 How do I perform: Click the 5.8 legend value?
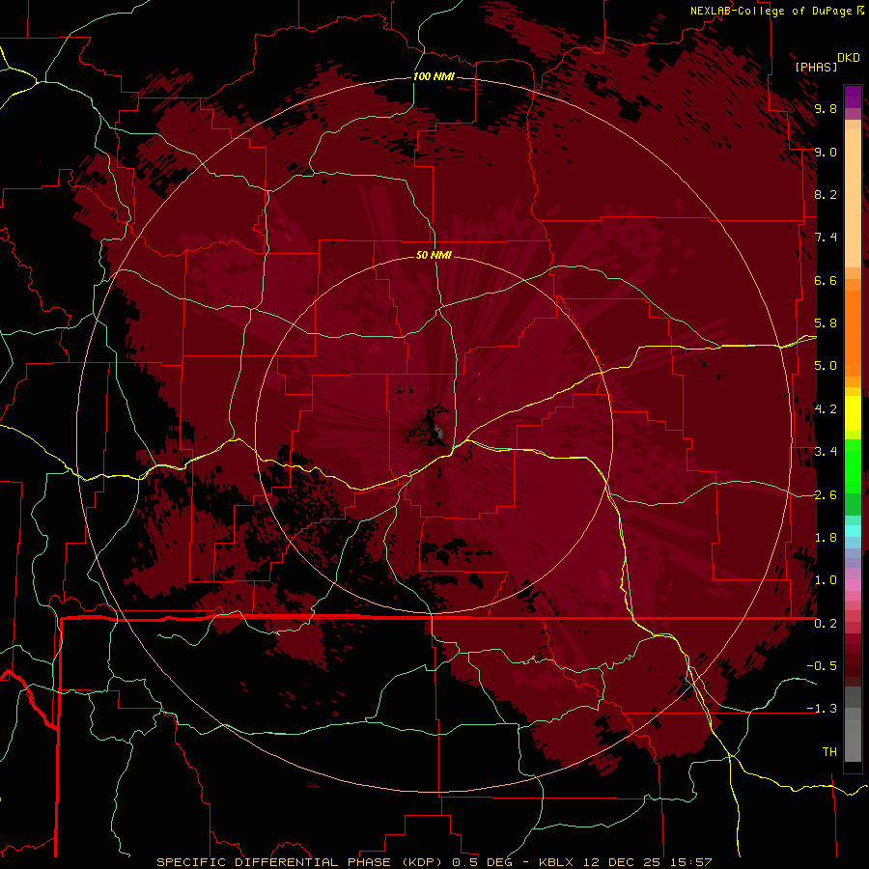826,323
